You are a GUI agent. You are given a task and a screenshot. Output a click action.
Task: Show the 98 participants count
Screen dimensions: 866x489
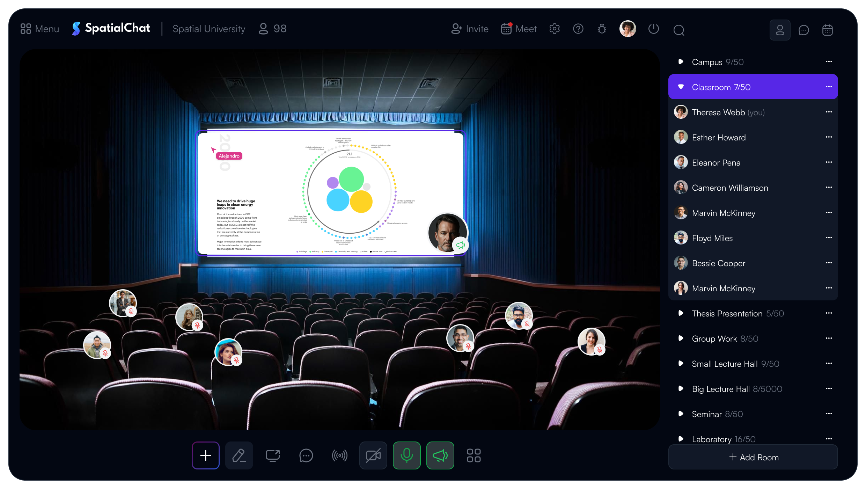tap(272, 29)
